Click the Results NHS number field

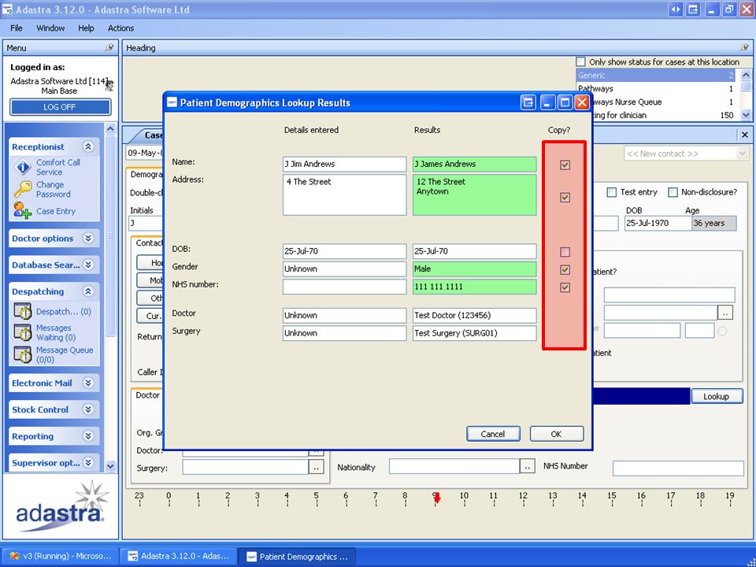474,287
